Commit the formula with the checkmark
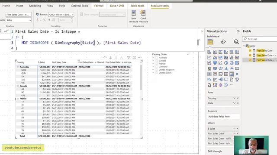This screenshot has width=277, height=155. click(x=6, y=31)
